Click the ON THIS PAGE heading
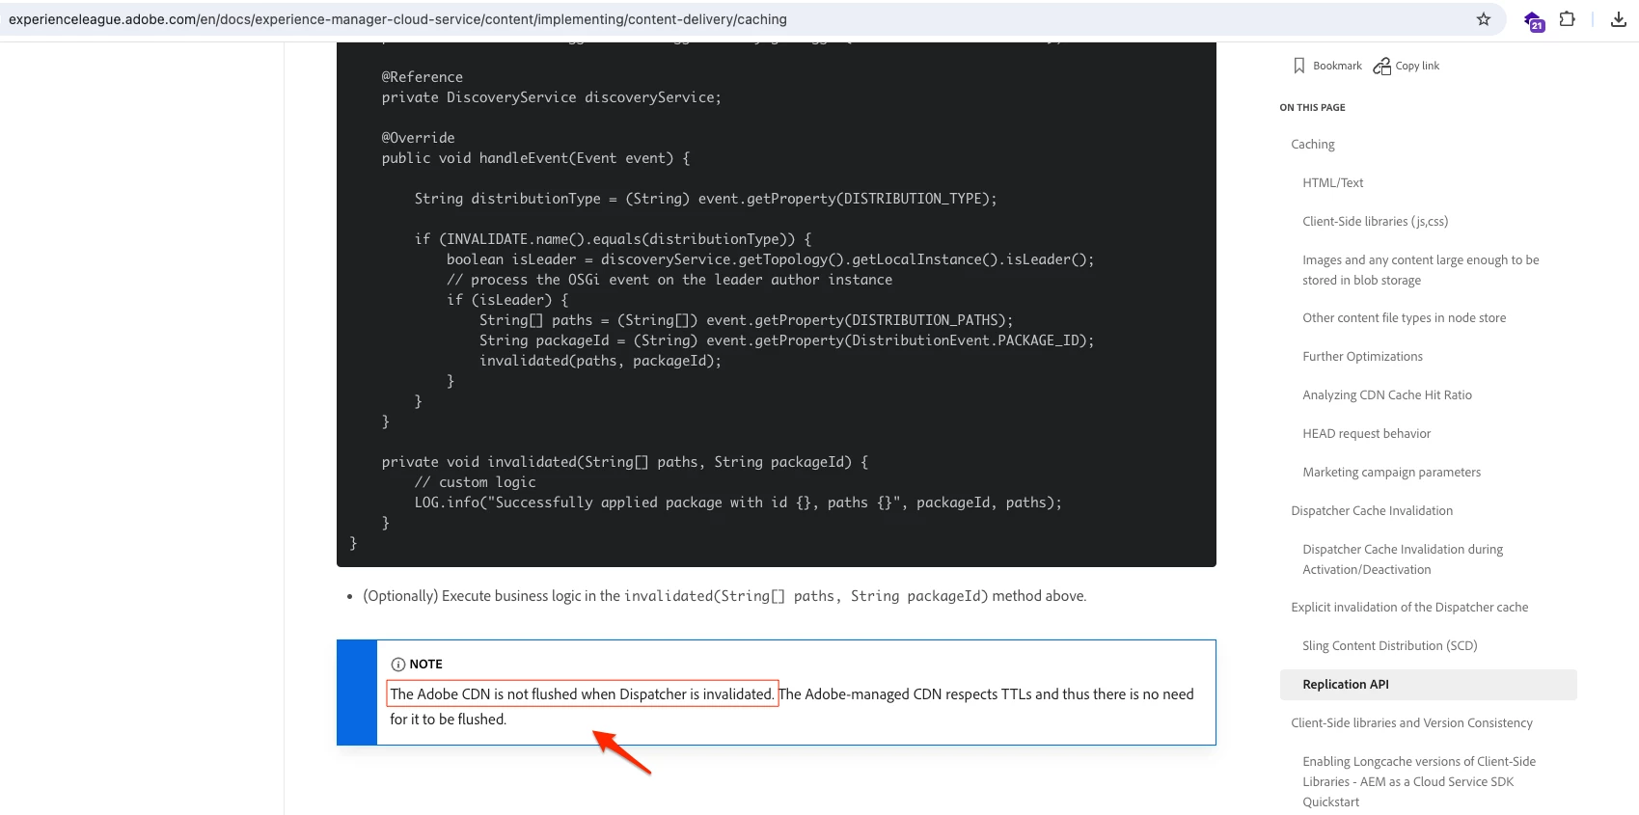Viewport: 1639px width, 815px height. pos(1312,108)
